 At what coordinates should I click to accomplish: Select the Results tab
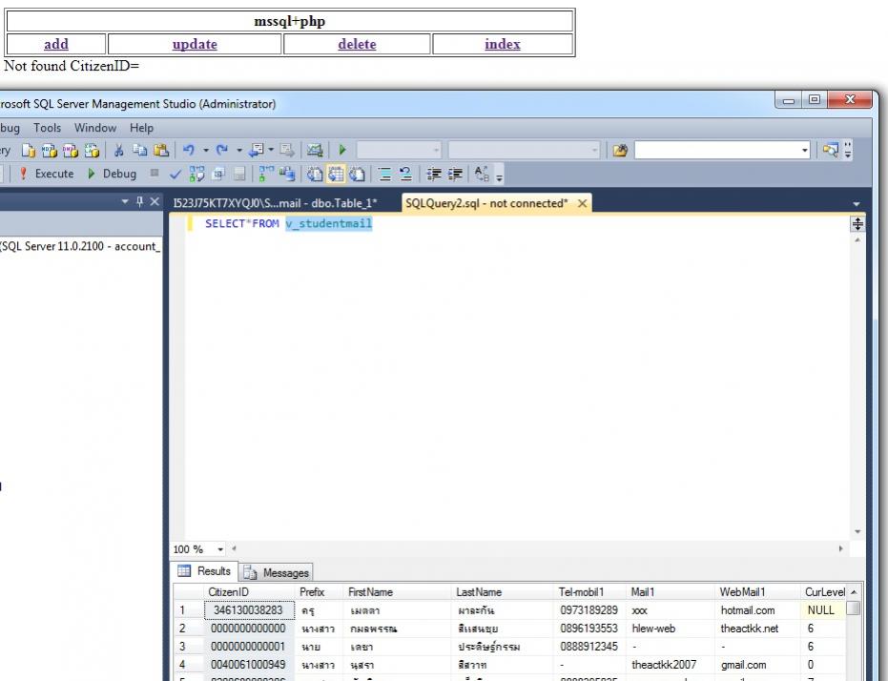[205, 571]
